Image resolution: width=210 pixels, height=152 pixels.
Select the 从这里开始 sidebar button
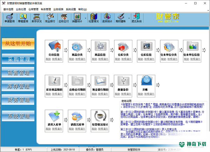[x=18, y=44]
